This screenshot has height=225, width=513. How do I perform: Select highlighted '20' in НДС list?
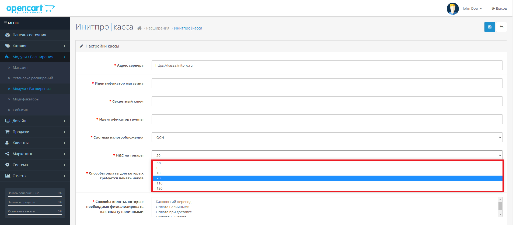(327, 178)
